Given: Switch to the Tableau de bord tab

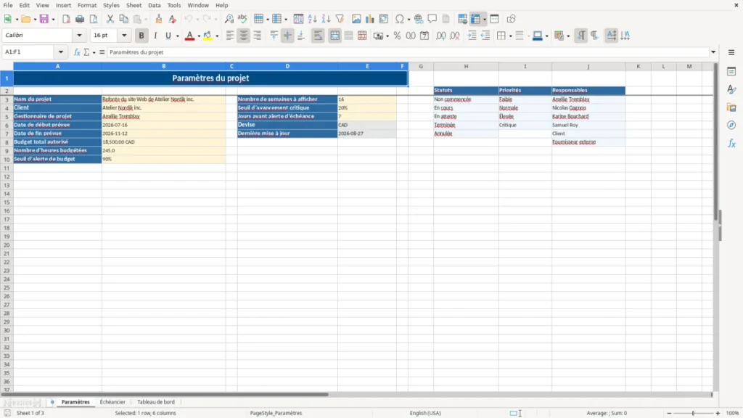Looking at the screenshot, I should [156, 402].
